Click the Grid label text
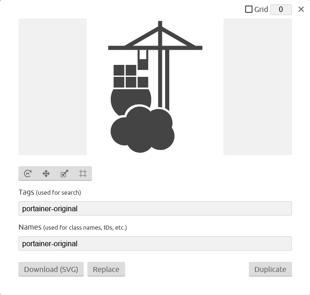Screen dimensions: 310x295 261,9
